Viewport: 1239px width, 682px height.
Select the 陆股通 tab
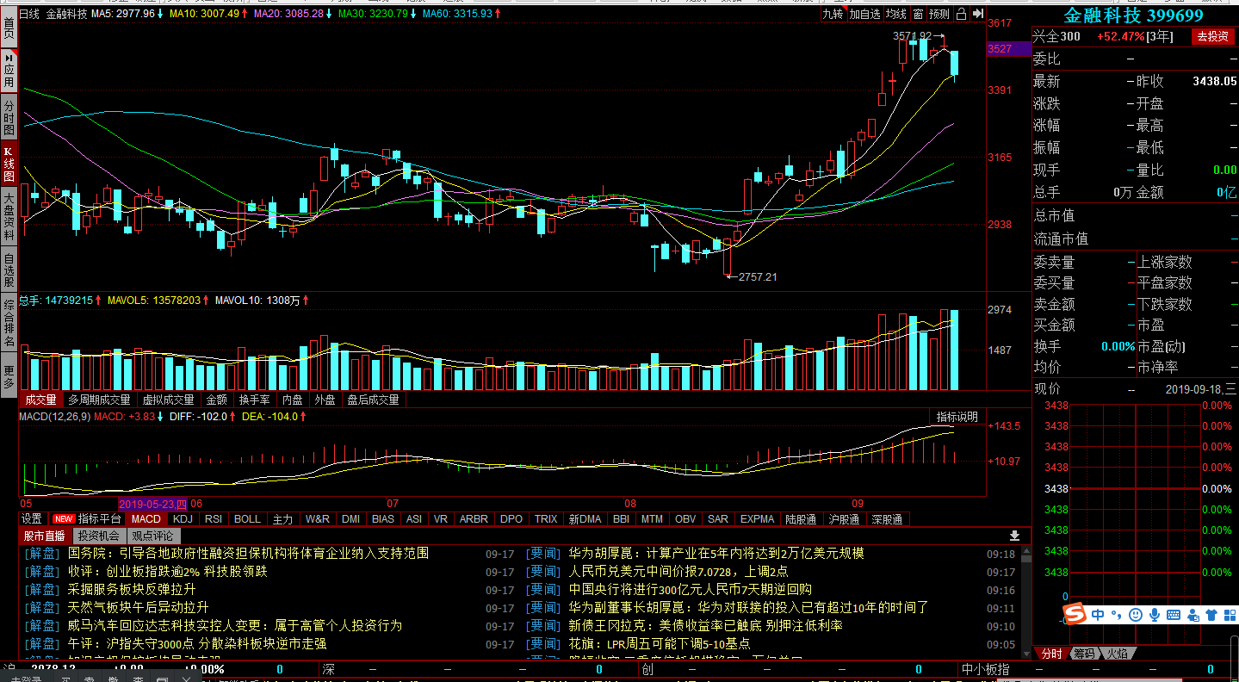pos(801,519)
